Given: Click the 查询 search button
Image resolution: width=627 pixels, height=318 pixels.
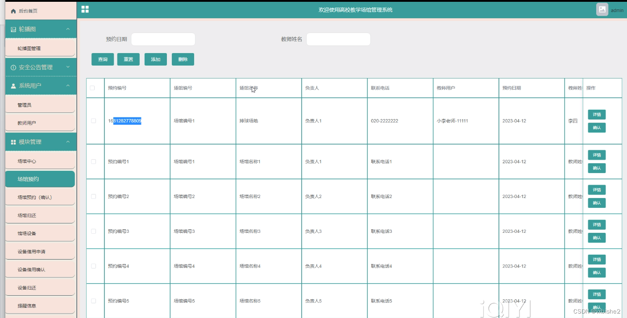Looking at the screenshot, I should pyautogui.click(x=103, y=59).
